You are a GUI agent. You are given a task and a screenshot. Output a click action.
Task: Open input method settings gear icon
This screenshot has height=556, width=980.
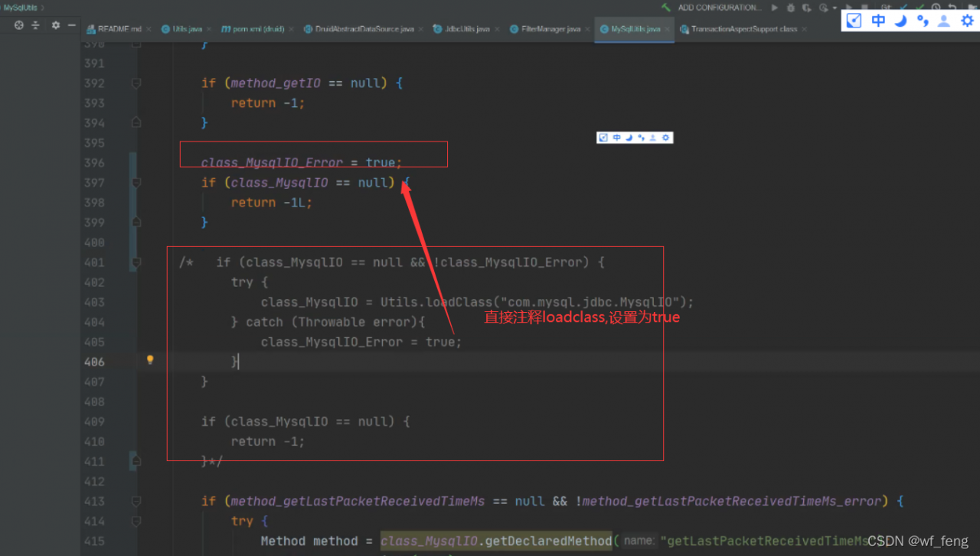click(967, 21)
